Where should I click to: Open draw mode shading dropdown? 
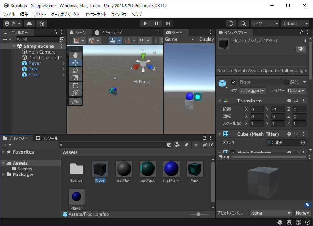[94, 40]
